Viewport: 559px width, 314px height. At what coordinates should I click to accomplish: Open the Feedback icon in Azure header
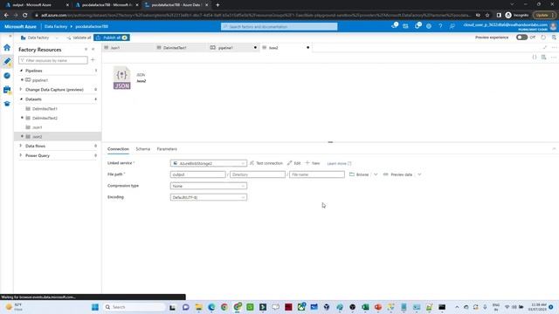pyautogui.click(x=452, y=26)
